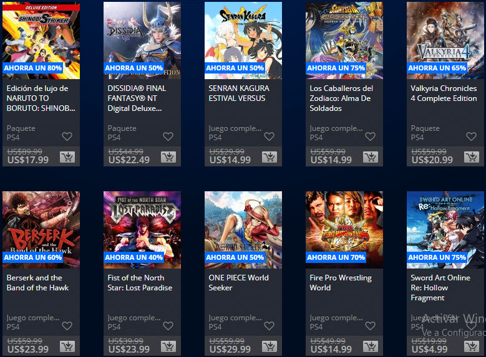Screen dimensions: 486x357
Task: Add DISSIDIA FINAL FANTASY NT to cart
Action: click(168, 157)
